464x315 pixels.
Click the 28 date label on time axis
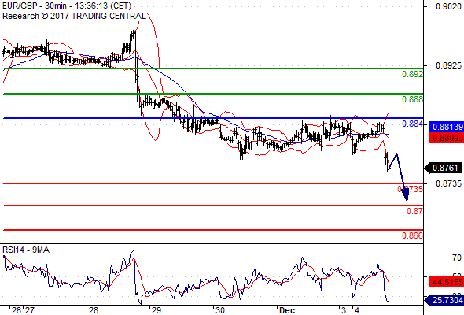tap(94, 310)
